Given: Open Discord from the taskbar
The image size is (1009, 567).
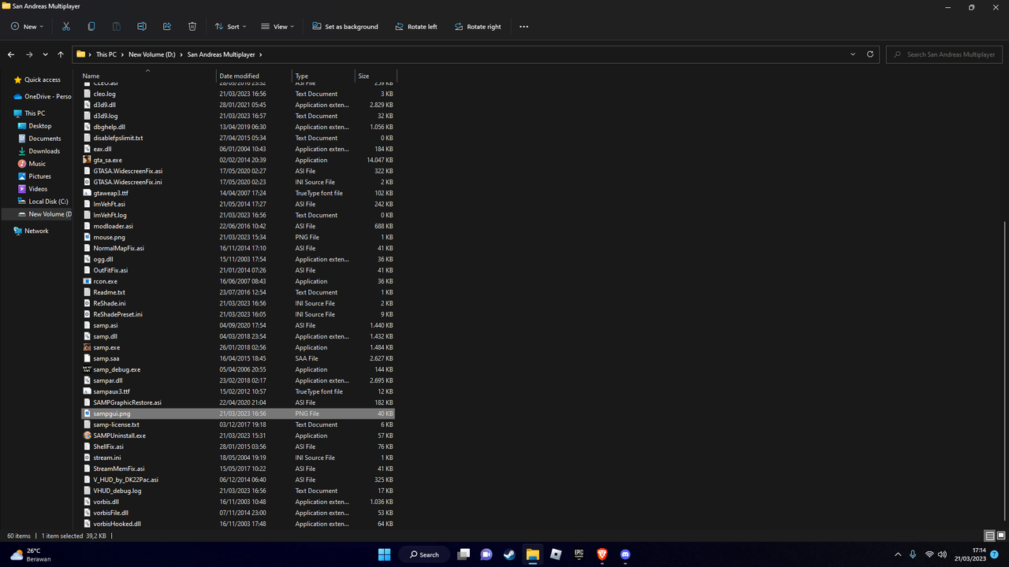Looking at the screenshot, I should click(x=625, y=554).
